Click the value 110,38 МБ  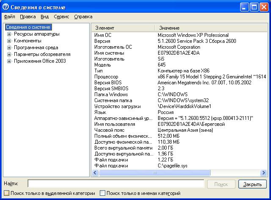coord(169,142)
